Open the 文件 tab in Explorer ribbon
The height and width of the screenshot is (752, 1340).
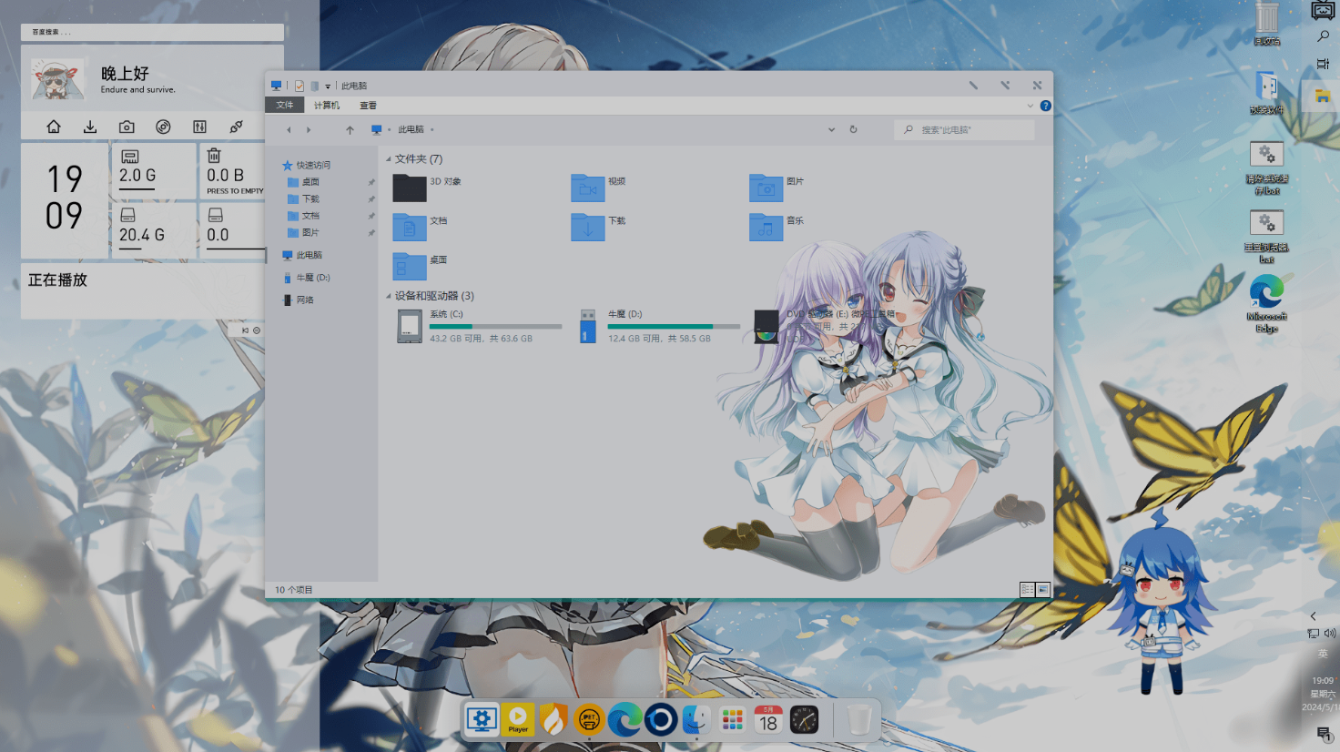(285, 106)
